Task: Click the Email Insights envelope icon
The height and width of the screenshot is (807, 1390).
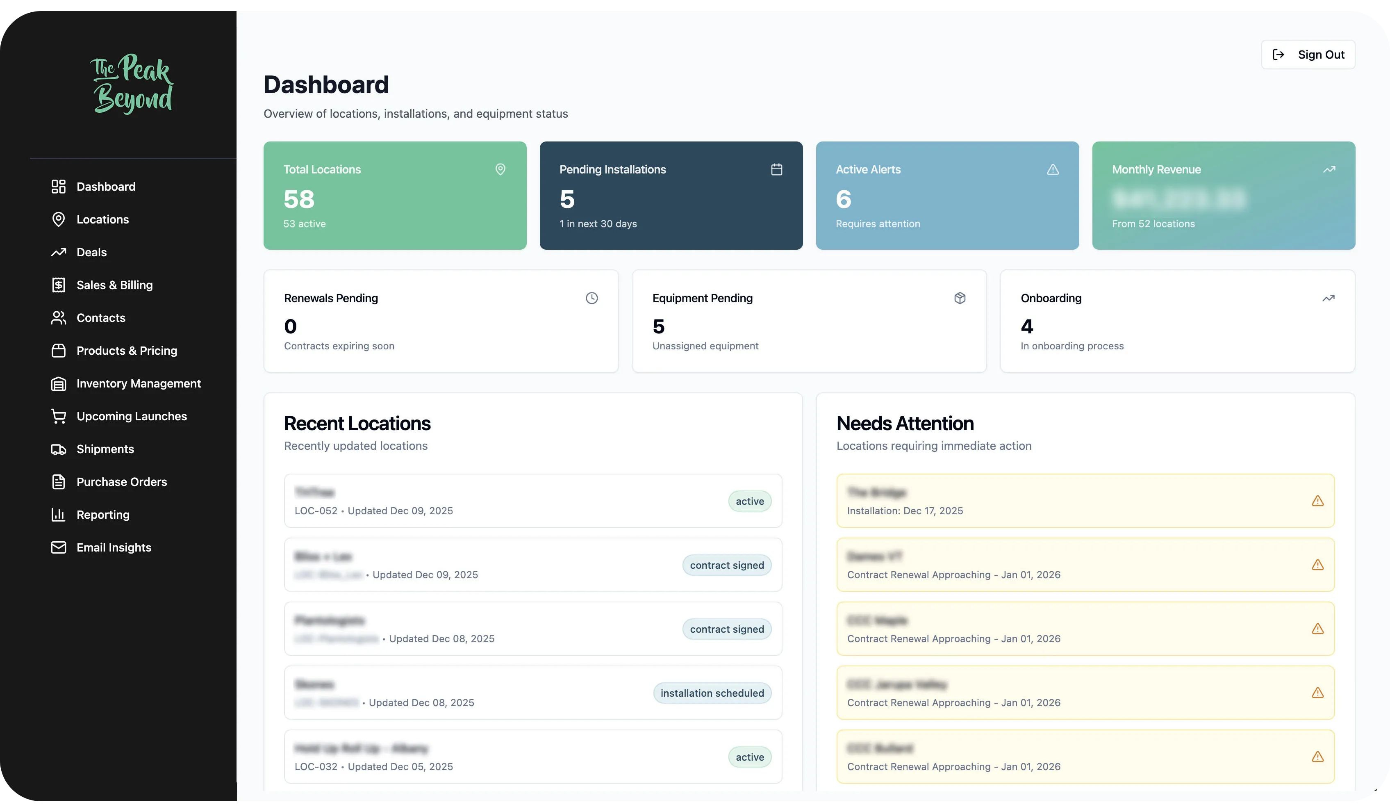Action: tap(59, 547)
